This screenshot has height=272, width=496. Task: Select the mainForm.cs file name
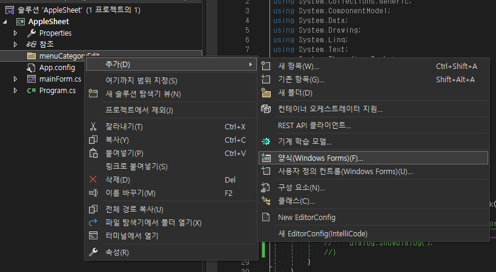60,79
